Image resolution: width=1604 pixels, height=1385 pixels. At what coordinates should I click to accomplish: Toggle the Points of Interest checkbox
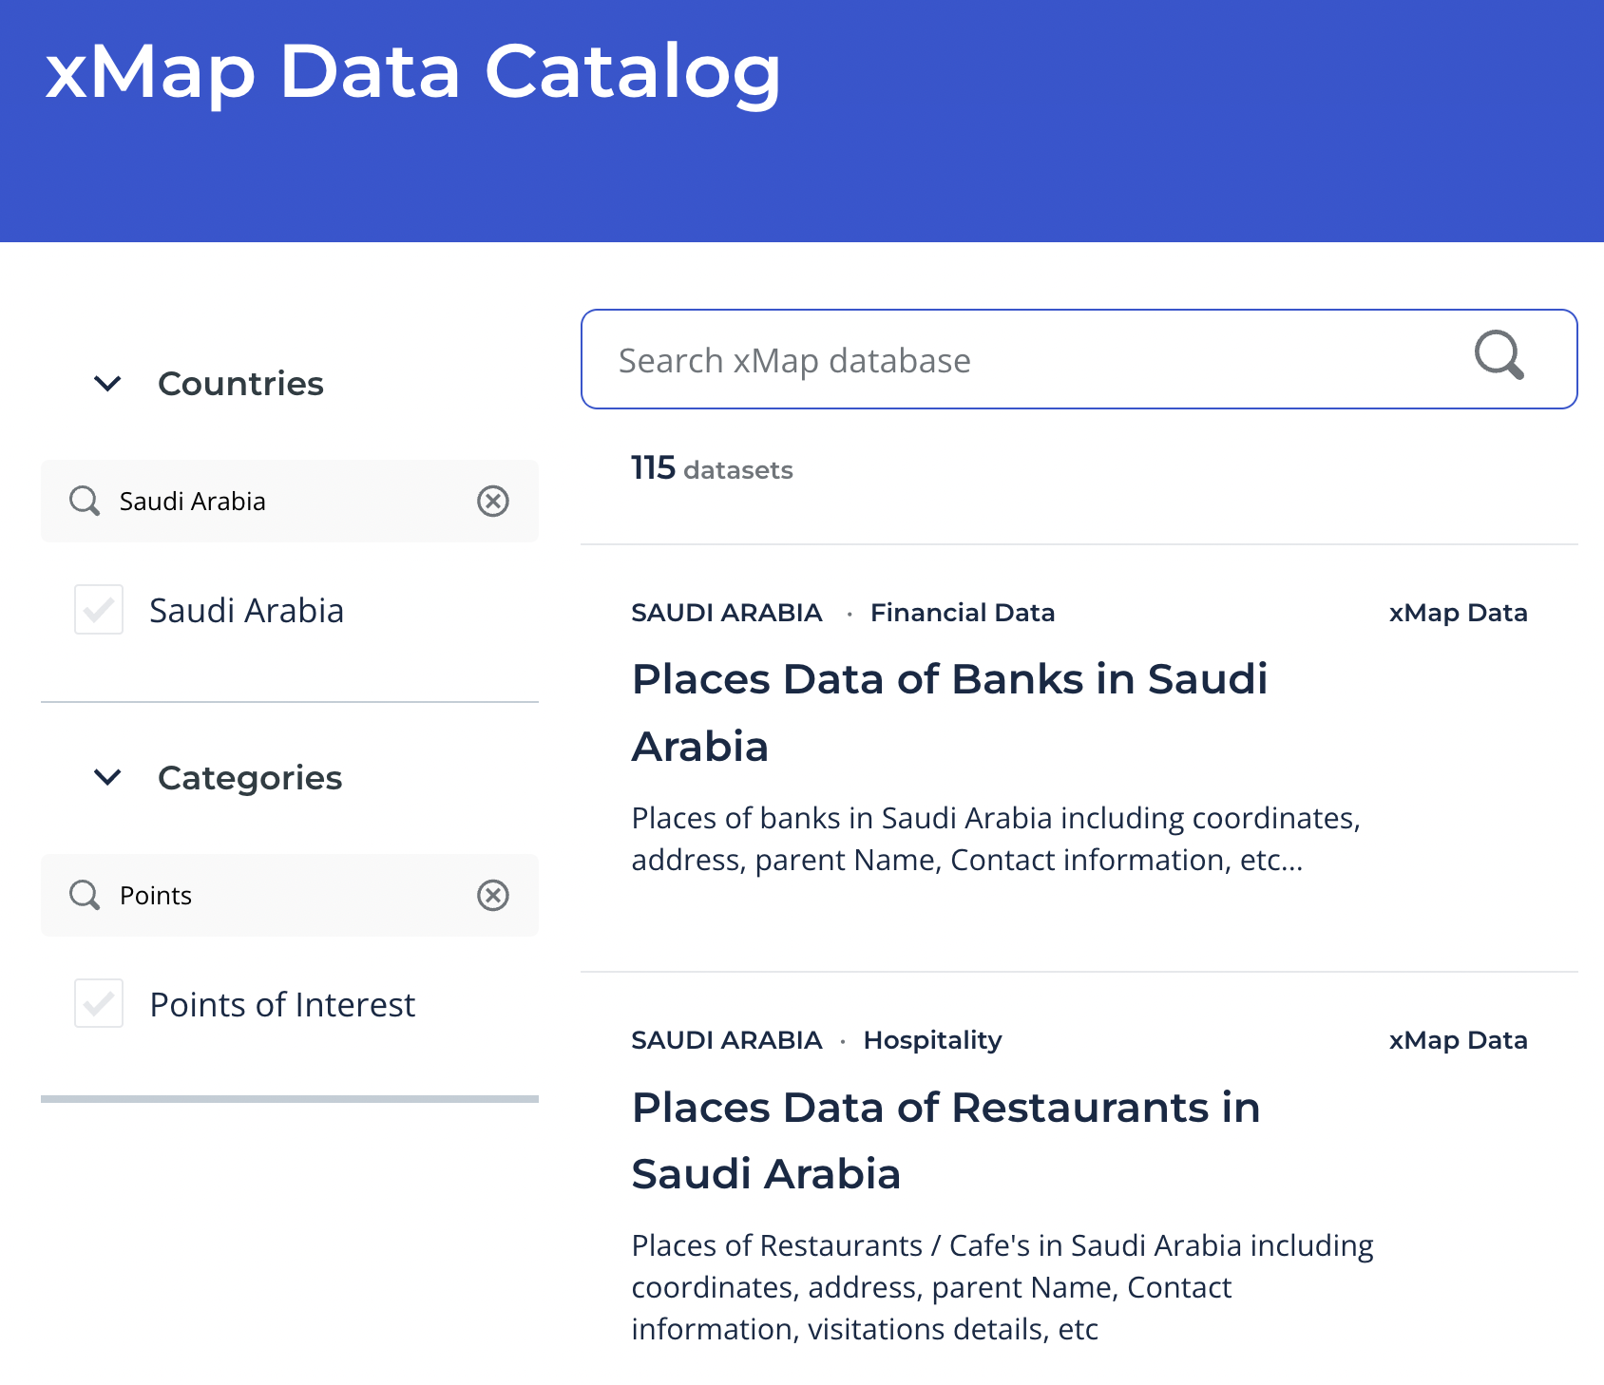[x=99, y=1004]
